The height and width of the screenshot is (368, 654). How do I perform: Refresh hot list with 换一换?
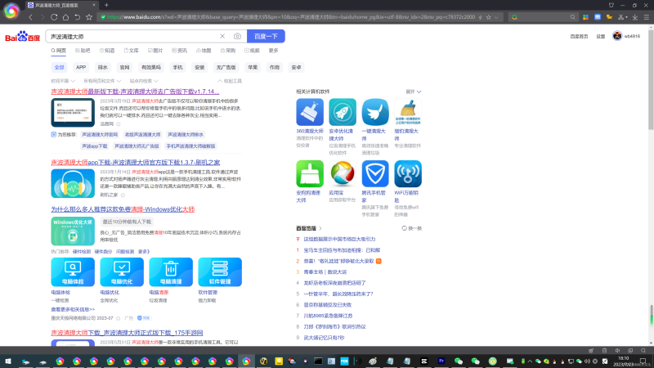point(412,228)
